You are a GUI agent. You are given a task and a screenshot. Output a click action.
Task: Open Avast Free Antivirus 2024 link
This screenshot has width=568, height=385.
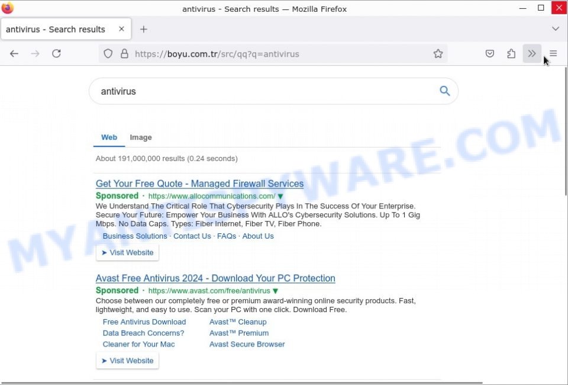point(215,278)
